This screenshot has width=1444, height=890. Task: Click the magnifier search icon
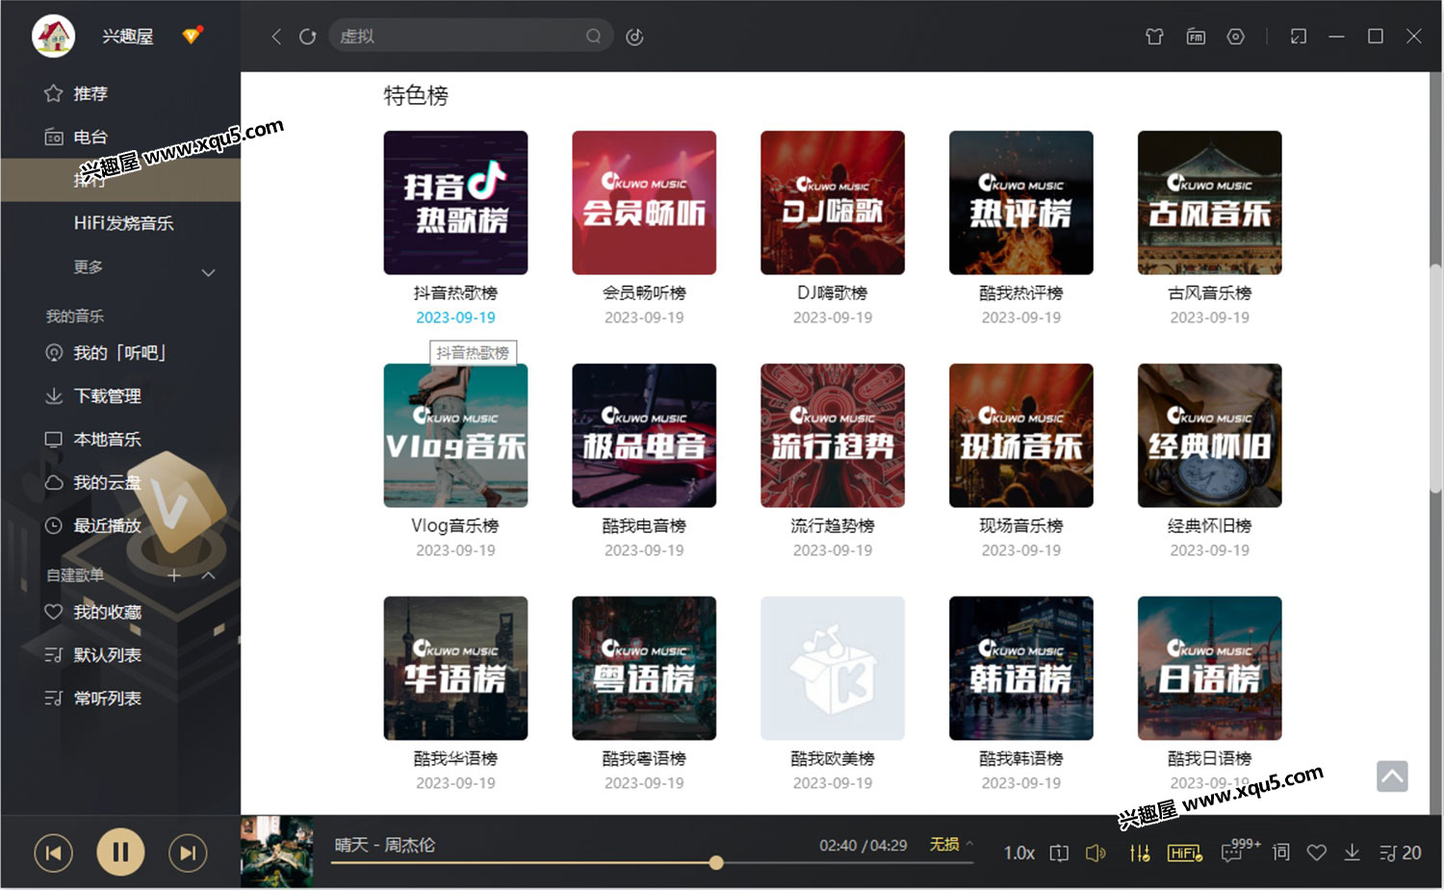tap(593, 37)
